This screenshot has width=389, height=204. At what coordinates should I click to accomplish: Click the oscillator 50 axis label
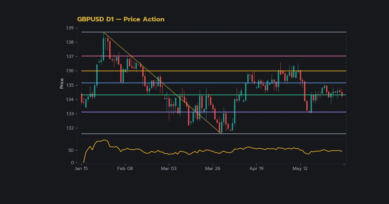71,151
